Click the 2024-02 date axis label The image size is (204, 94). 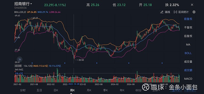pyautogui.click(x=114, y=84)
